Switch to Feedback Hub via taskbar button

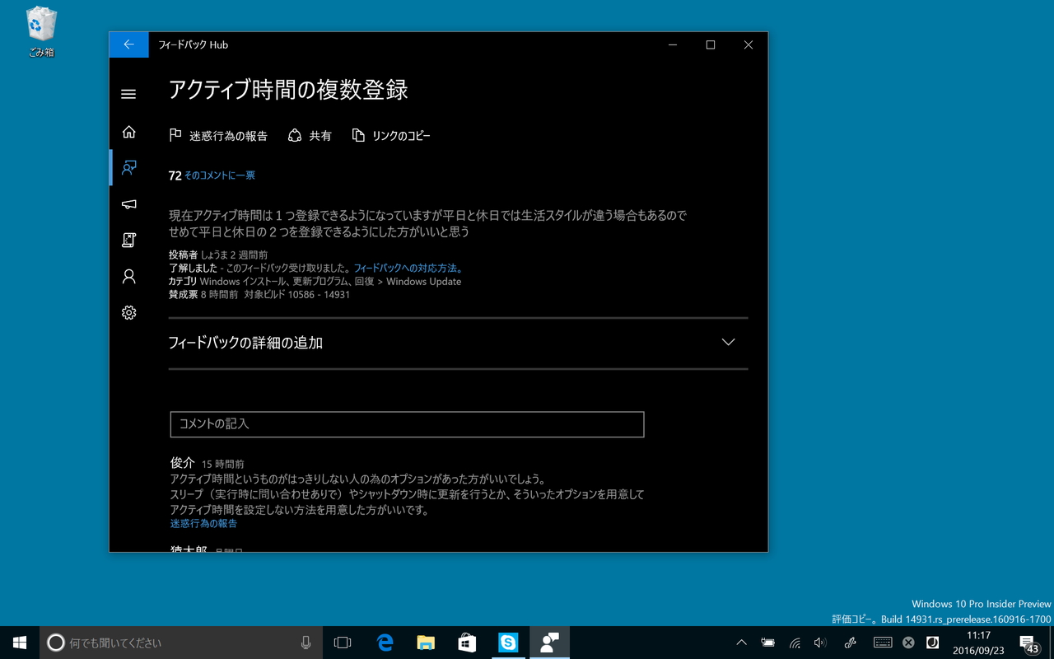click(x=549, y=643)
